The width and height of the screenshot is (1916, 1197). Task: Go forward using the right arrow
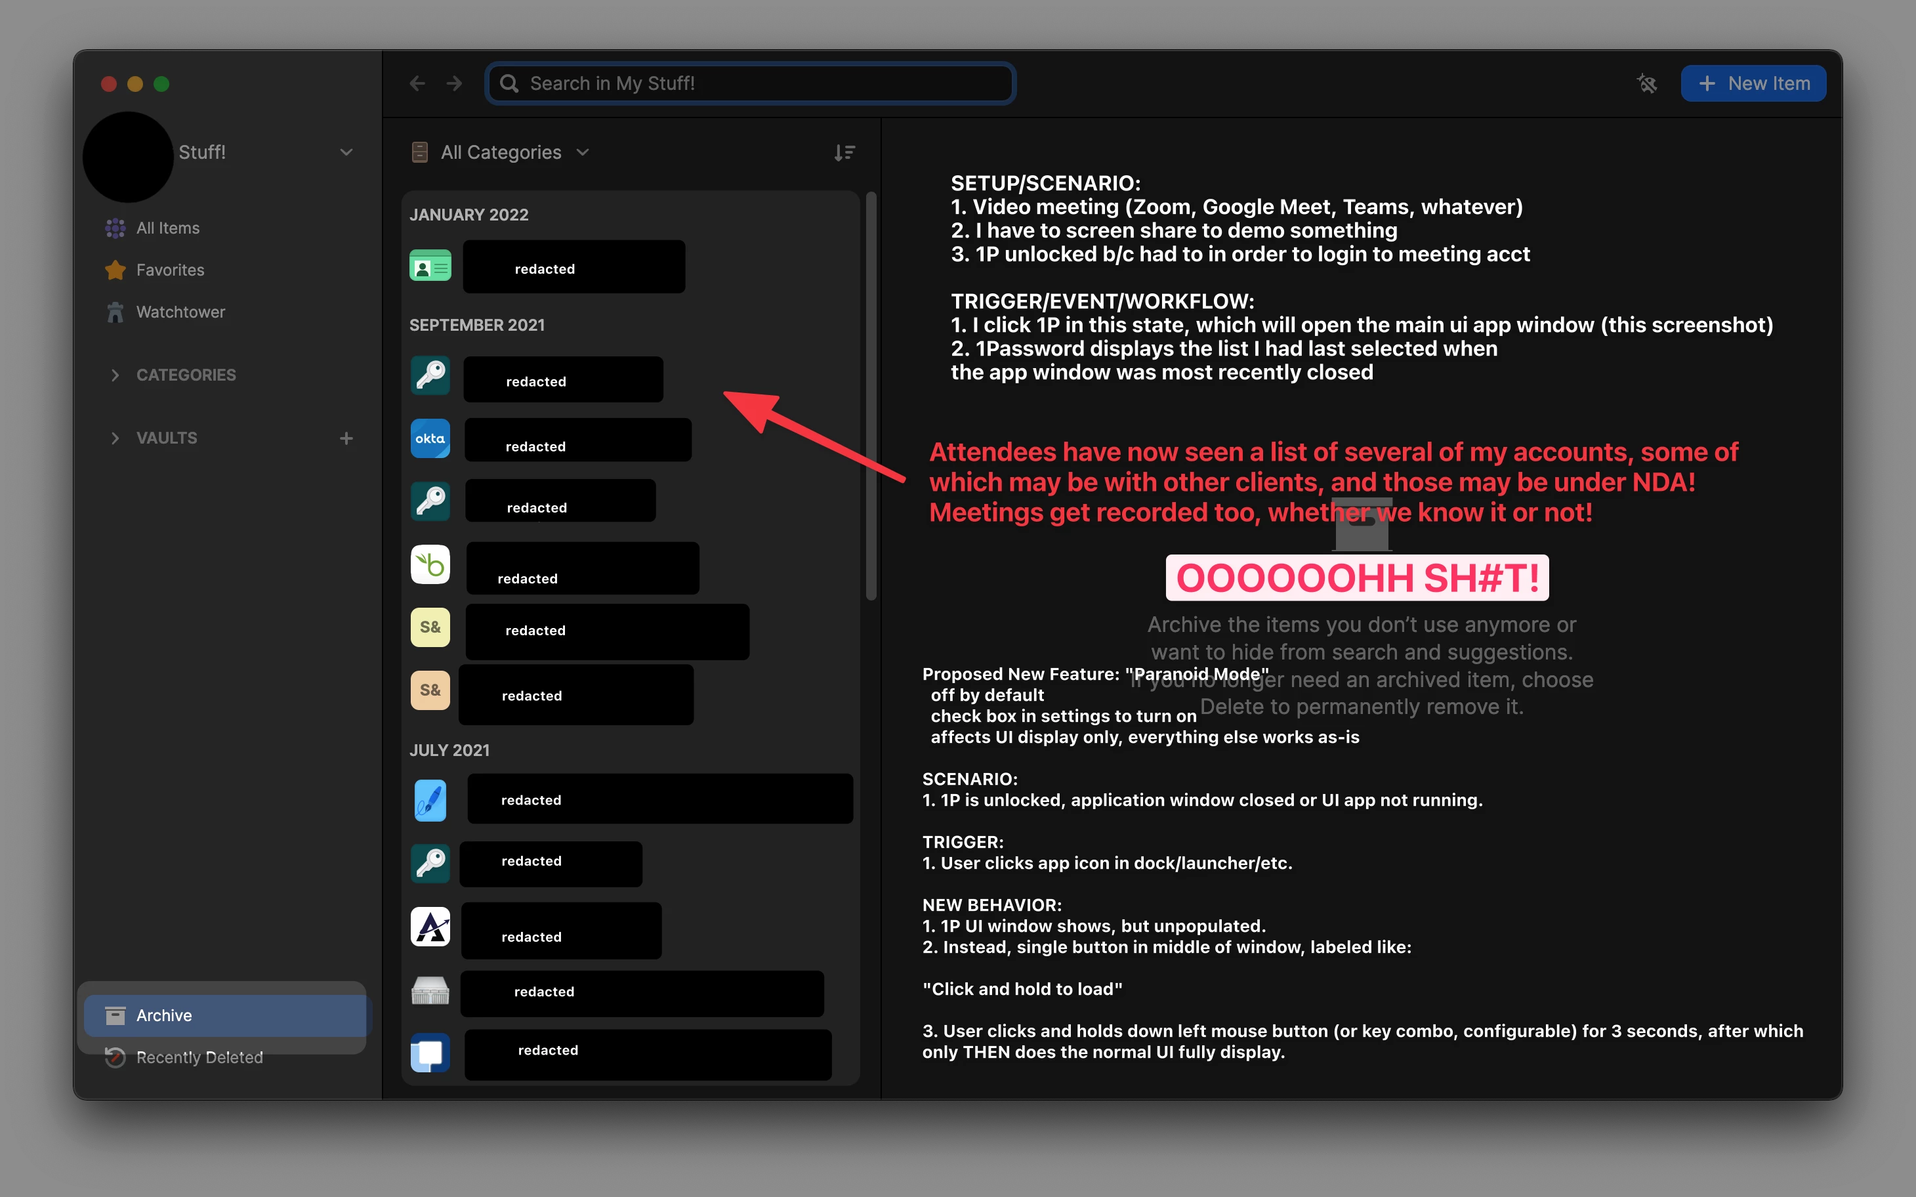pyautogui.click(x=454, y=83)
